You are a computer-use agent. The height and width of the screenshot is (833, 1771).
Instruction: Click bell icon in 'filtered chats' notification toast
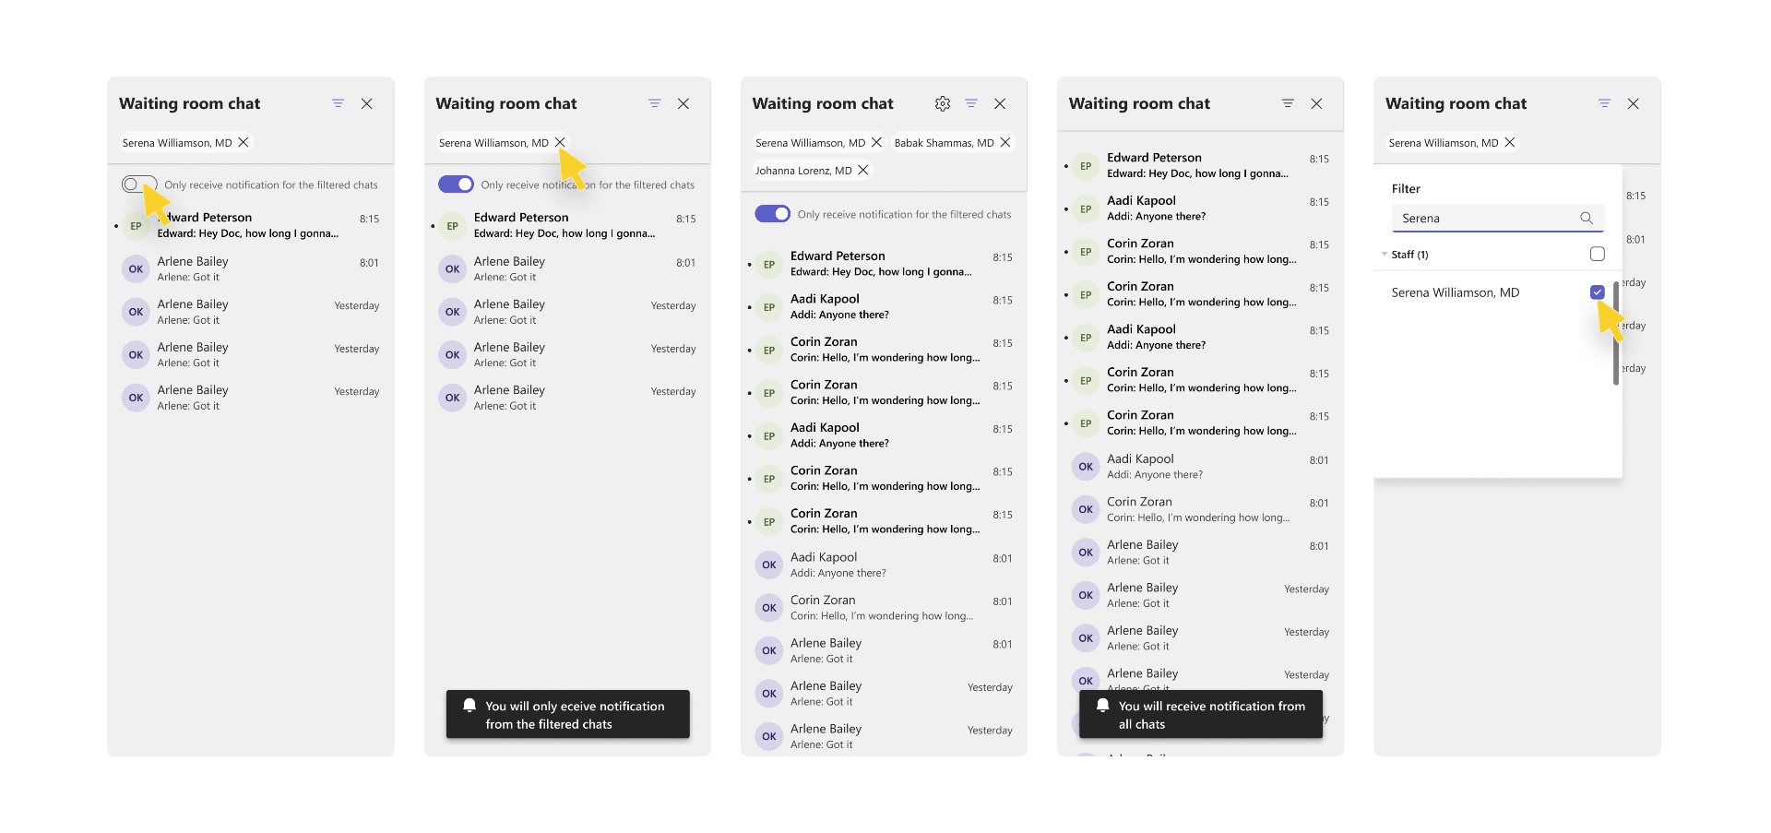[x=469, y=706]
